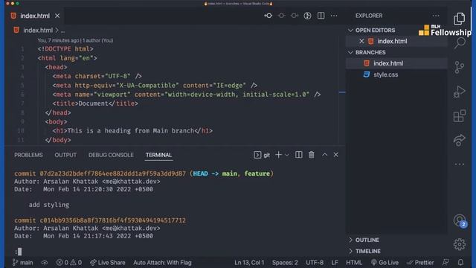
Task: Click the h1 heading line in editor
Action: click(132, 131)
